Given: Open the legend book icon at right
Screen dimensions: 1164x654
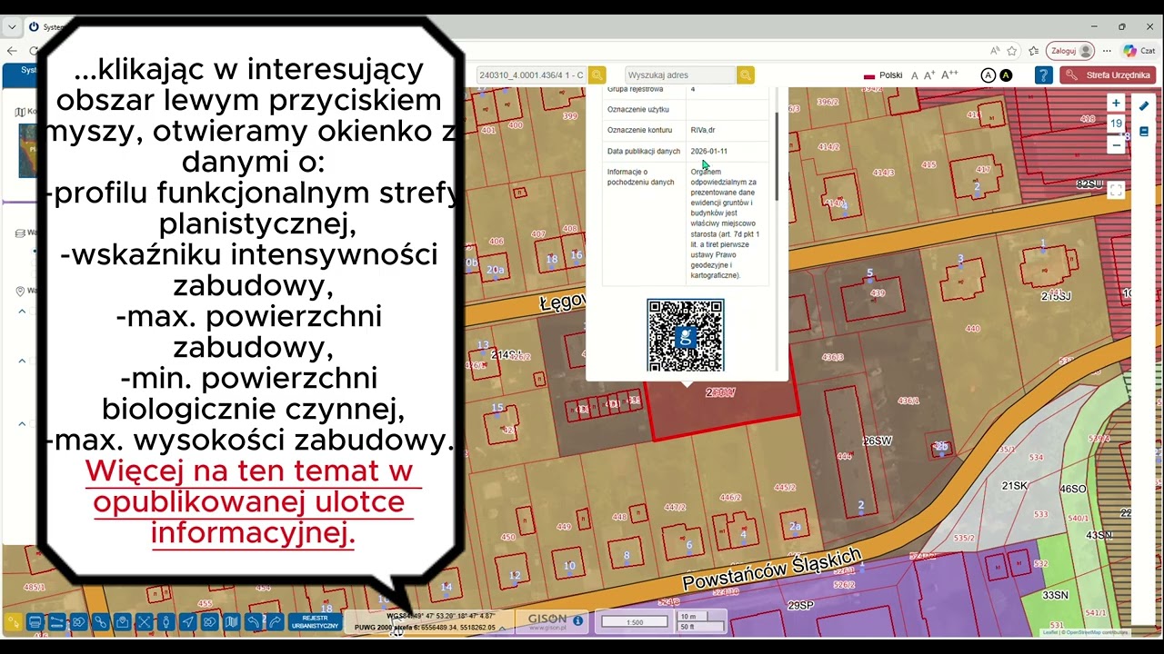Looking at the screenshot, I should point(1144,132).
